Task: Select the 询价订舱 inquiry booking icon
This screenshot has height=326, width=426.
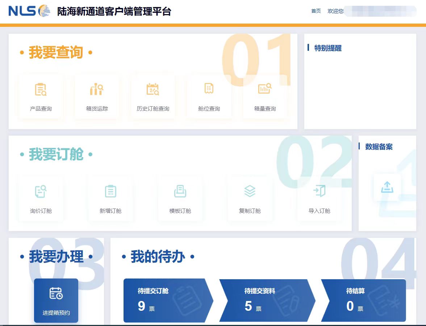Action: point(40,198)
